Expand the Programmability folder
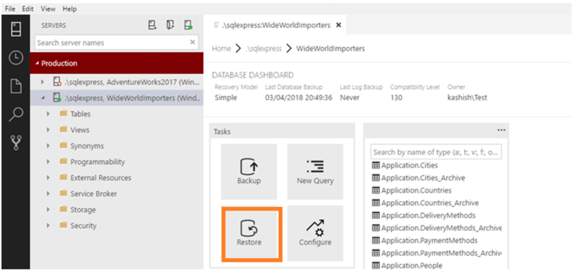The width and height of the screenshot is (573, 271). tap(48, 162)
